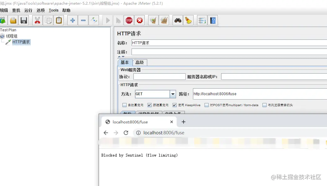Start the test with green play icon

[108, 20]
